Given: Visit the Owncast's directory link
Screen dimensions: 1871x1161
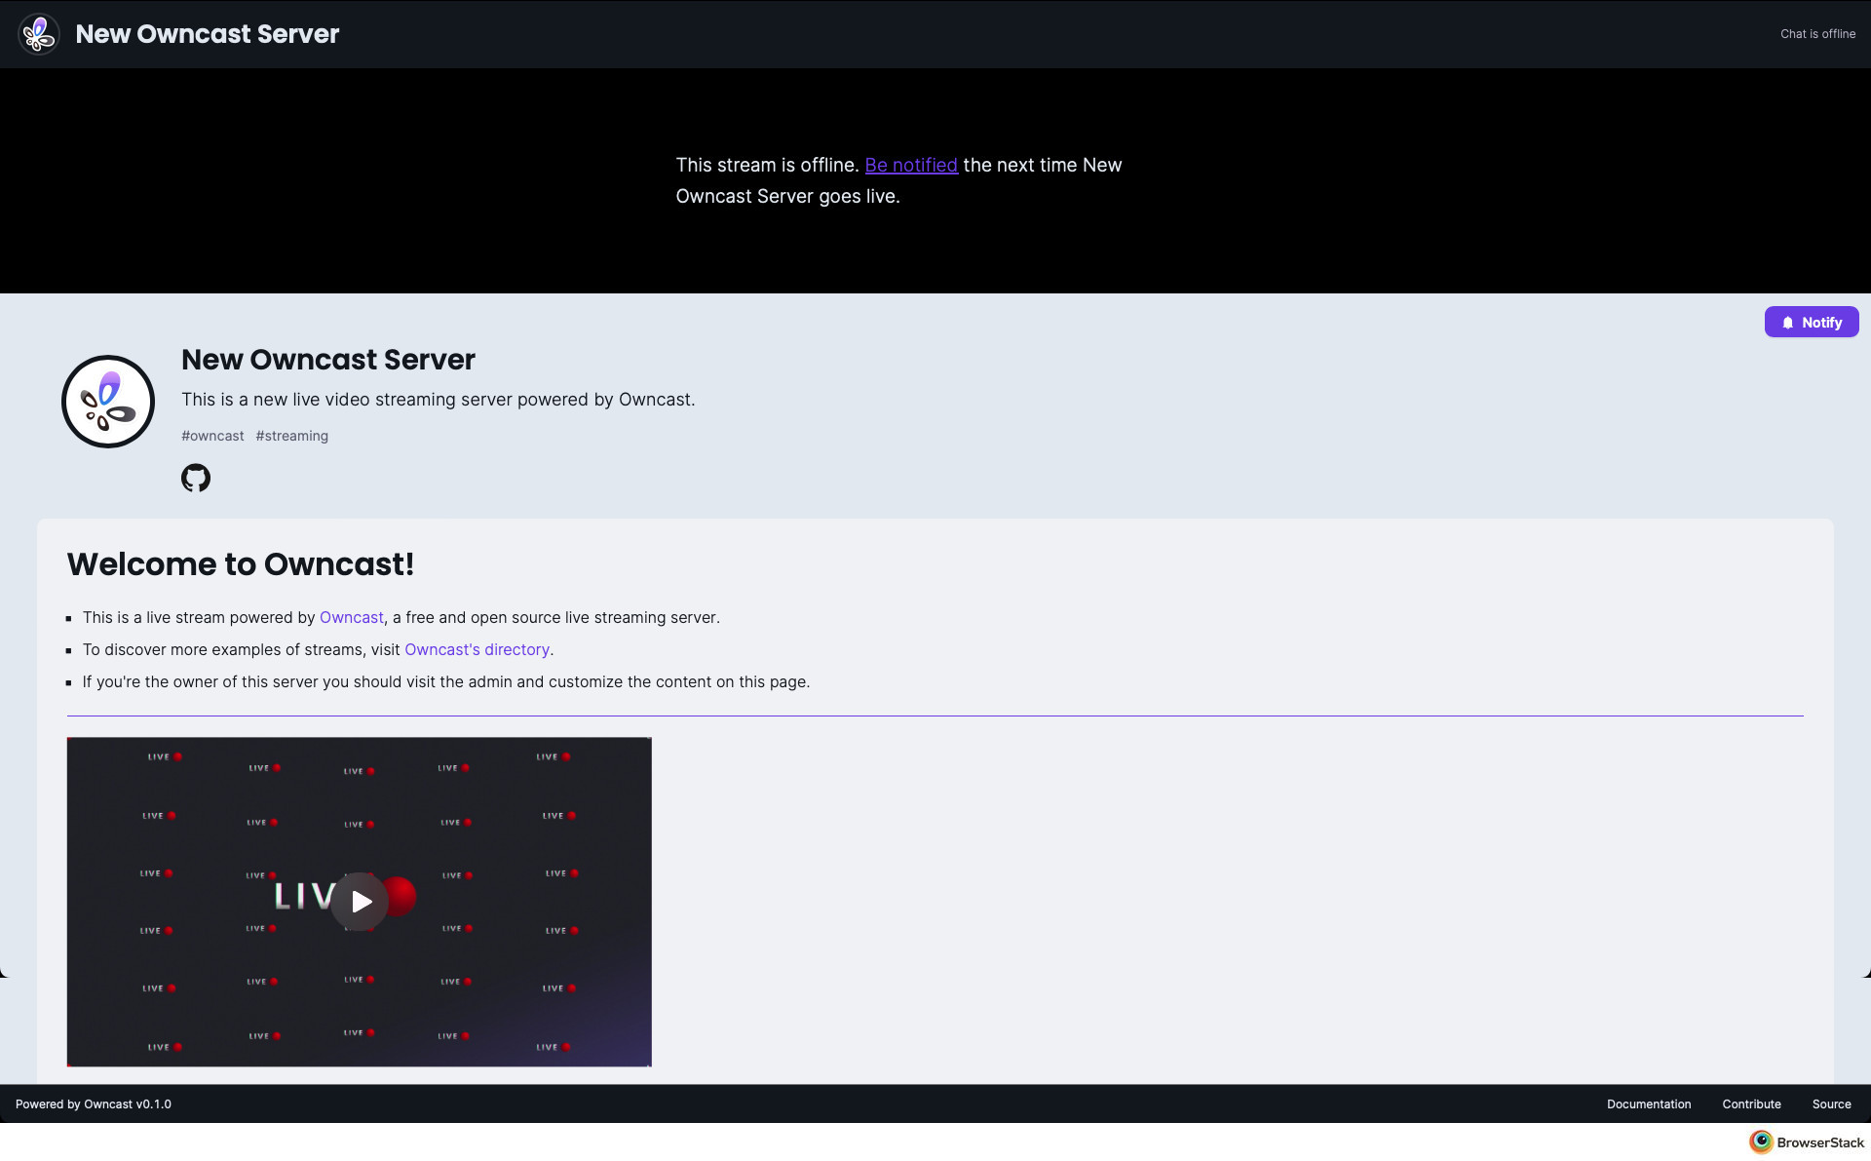Looking at the screenshot, I should [x=477, y=649].
